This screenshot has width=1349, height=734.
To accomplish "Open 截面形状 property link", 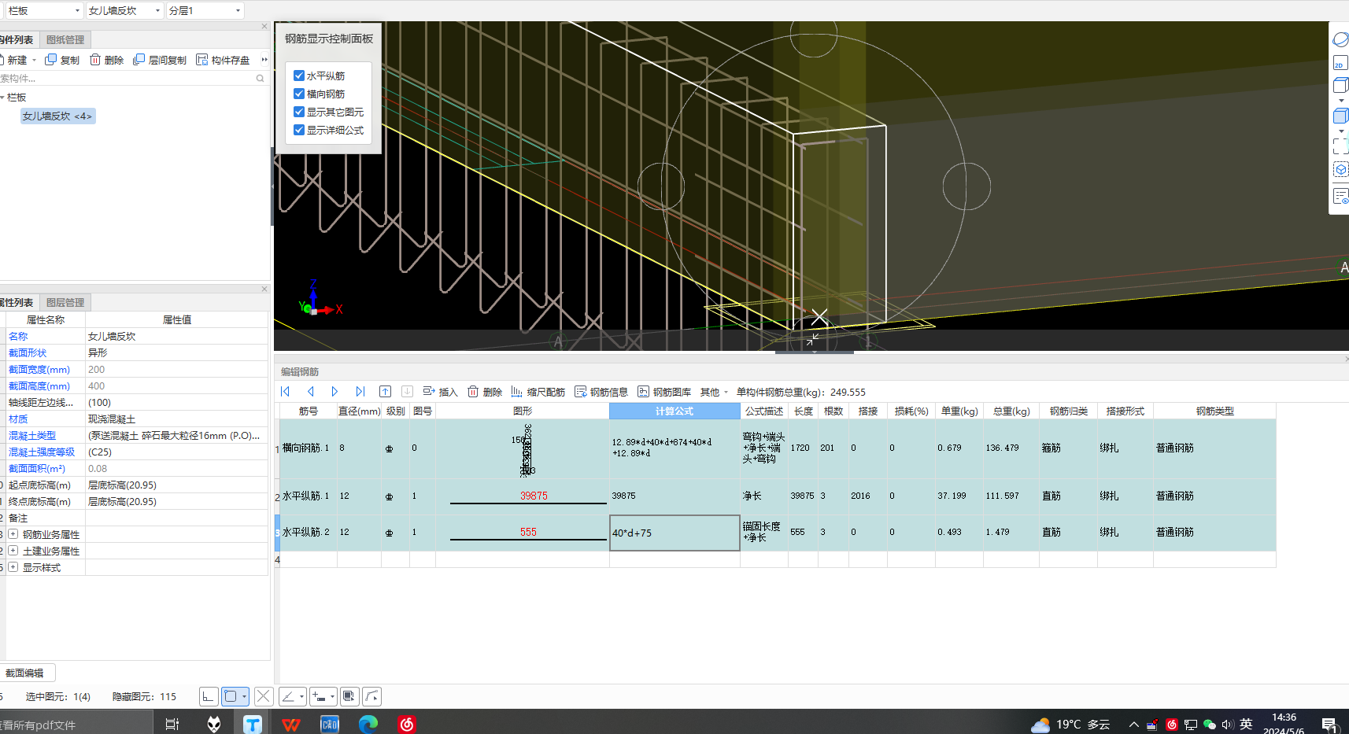I will (x=28, y=352).
